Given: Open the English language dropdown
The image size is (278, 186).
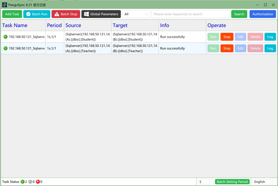Looking at the screenshot, I should pyautogui.click(x=264, y=182).
